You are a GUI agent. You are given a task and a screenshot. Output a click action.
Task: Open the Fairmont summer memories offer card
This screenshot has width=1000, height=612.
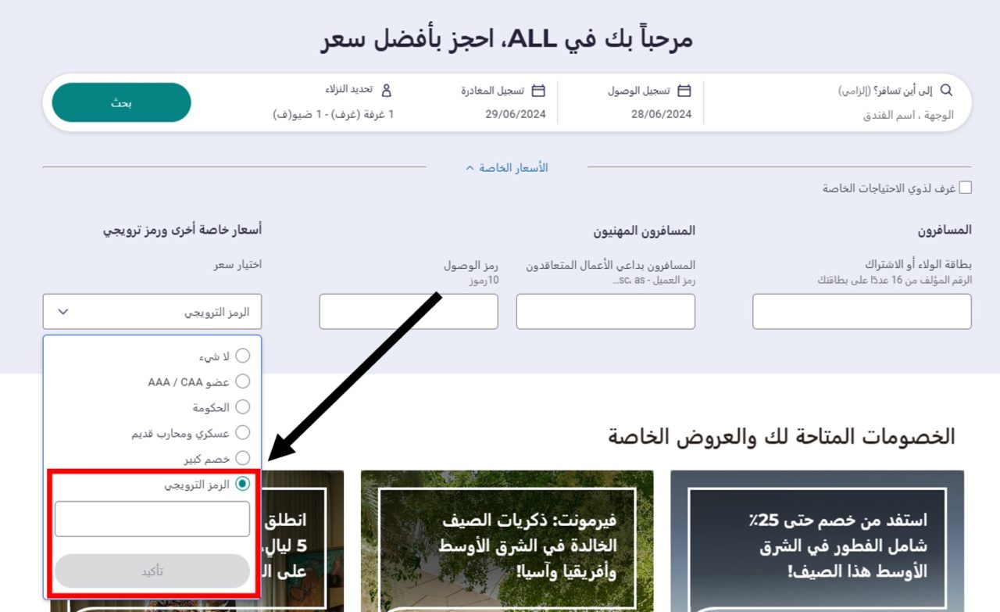506,541
